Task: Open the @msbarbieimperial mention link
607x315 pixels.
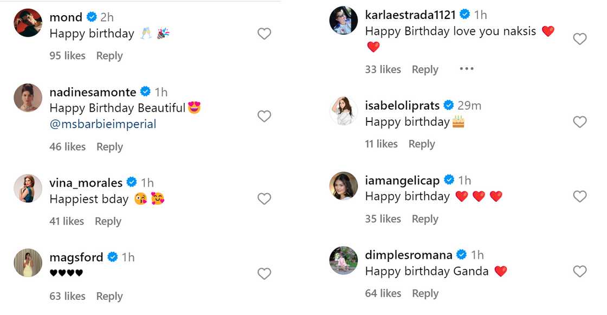Action: coord(103,124)
